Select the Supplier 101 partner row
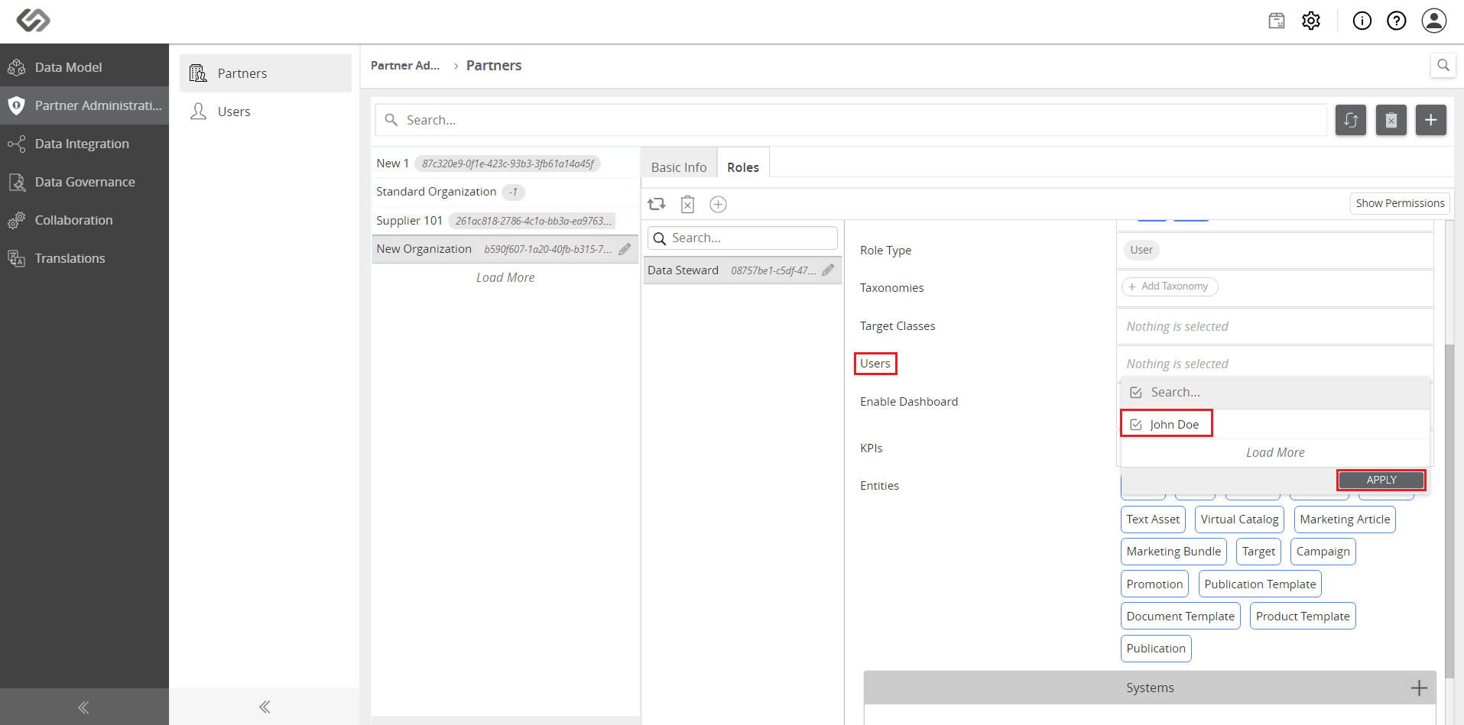This screenshot has height=725, width=1464. click(505, 221)
